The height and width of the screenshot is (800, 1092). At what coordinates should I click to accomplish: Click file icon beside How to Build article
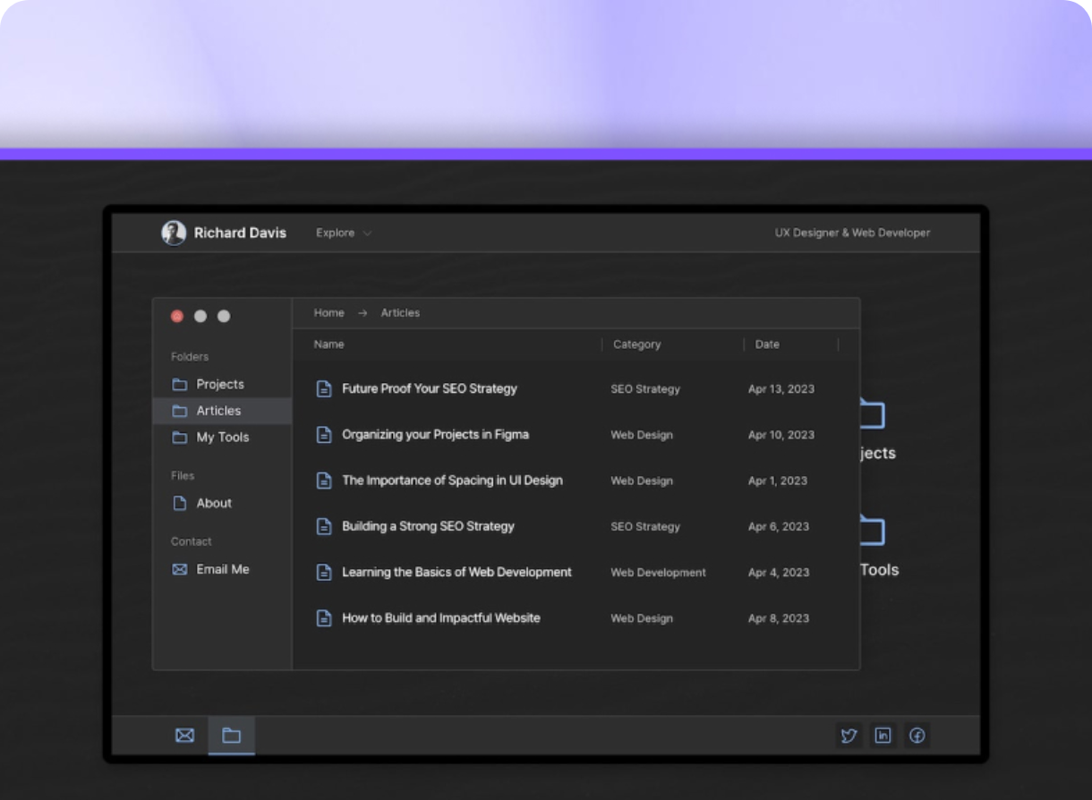click(x=324, y=618)
